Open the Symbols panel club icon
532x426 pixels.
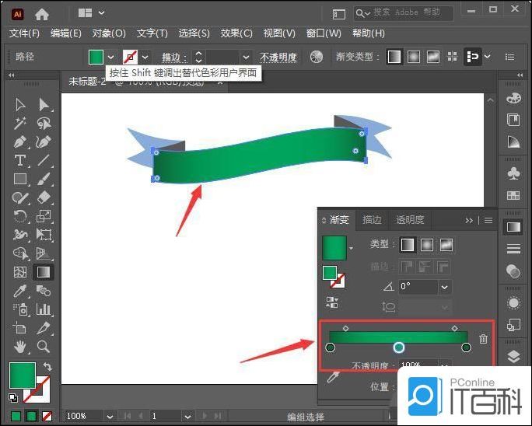(513, 173)
